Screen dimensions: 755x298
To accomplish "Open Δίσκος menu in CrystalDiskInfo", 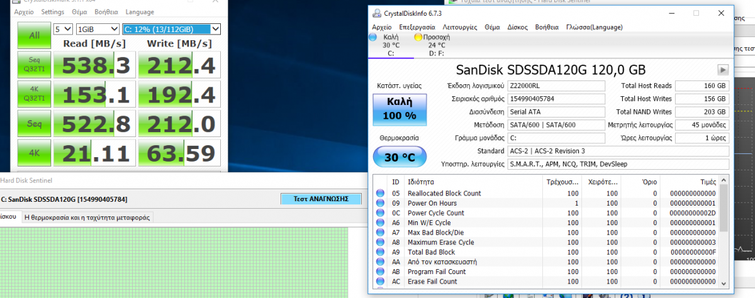I will 517,27.
